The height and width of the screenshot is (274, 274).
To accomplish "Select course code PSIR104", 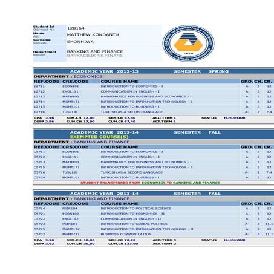I will (x=70, y=209).
